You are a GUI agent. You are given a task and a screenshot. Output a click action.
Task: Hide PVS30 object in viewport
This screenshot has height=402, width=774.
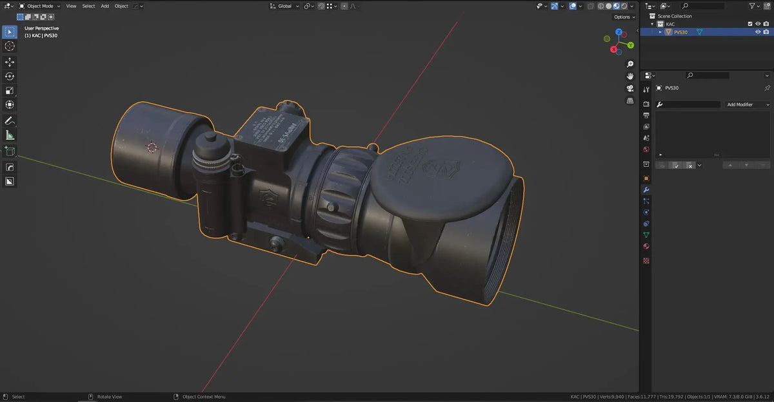point(758,32)
